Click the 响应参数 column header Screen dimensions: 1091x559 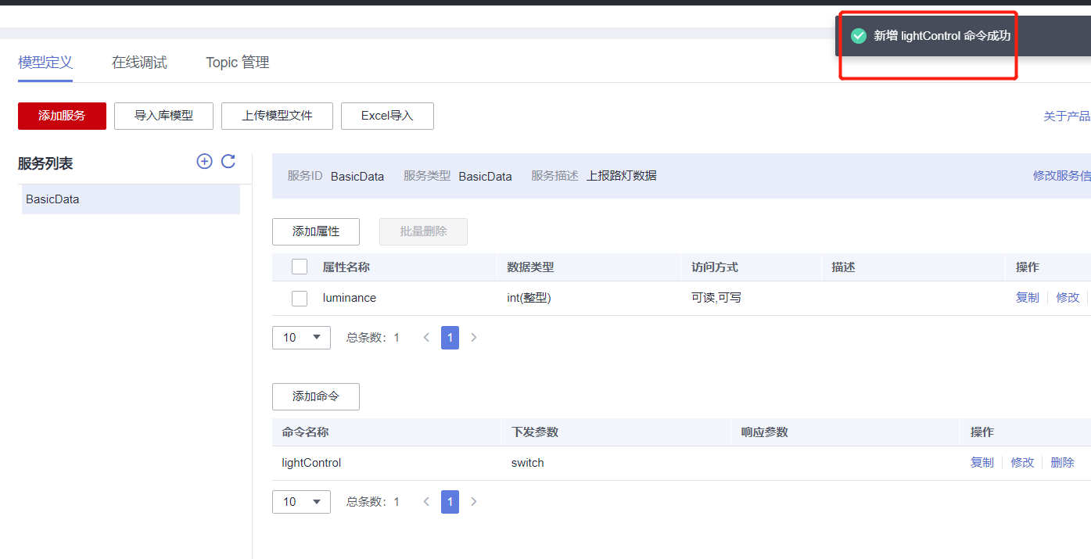click(765, 432)
